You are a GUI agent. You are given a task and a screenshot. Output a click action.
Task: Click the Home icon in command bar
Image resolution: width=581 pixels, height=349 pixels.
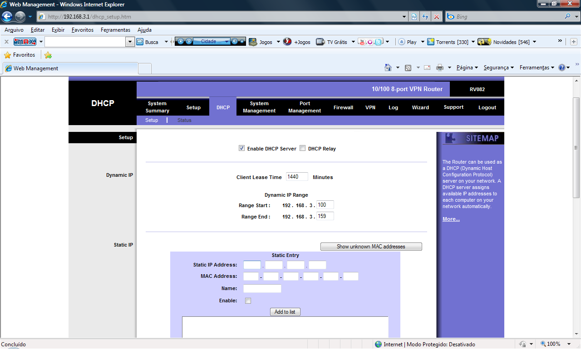[x=388, y=68]
